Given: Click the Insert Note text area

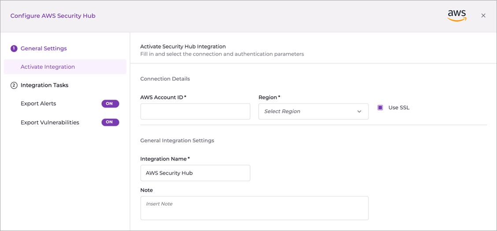Looking at the screenshot, I should point(254,208).
